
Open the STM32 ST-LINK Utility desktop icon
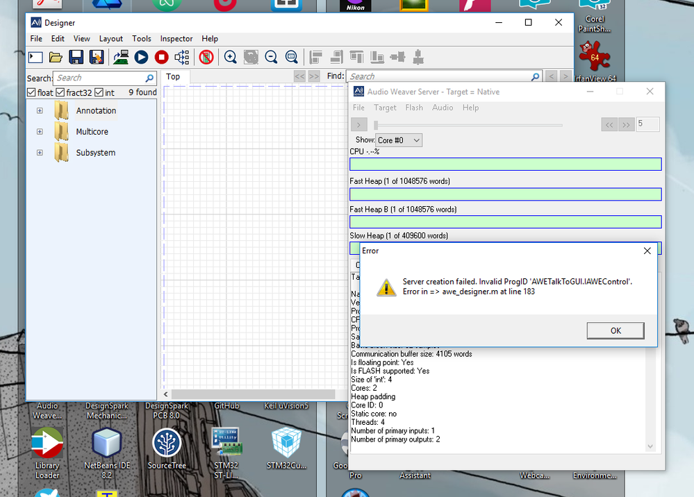pos(226,453)
